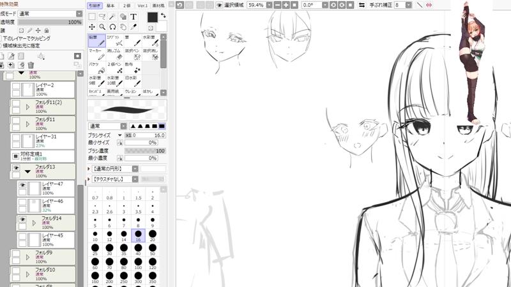Image resolution: width=511 pixels, height=287 pixels.
Task: Select the text tool (T icon)
Action: [x=133, y=17]
